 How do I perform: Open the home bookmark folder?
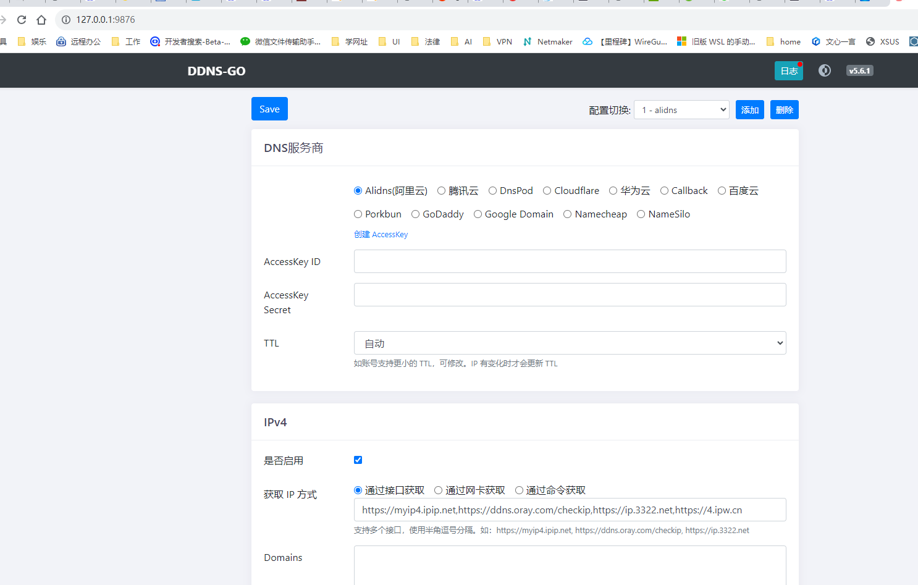click(x=783, y=41)
